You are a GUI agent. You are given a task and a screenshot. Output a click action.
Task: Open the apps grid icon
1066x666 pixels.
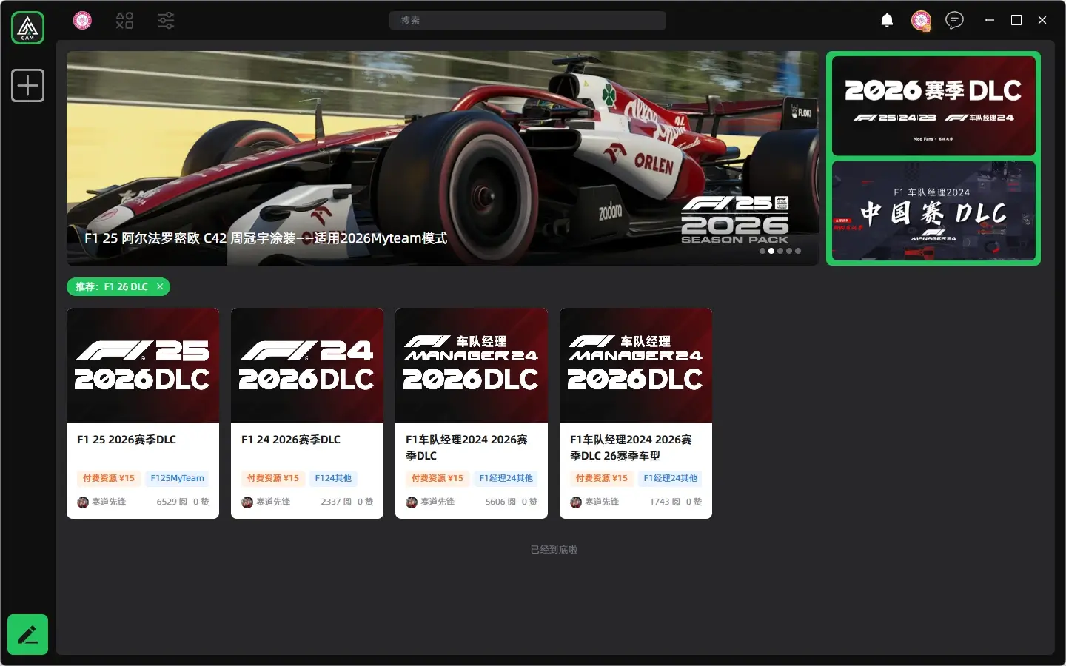point(124,20)
